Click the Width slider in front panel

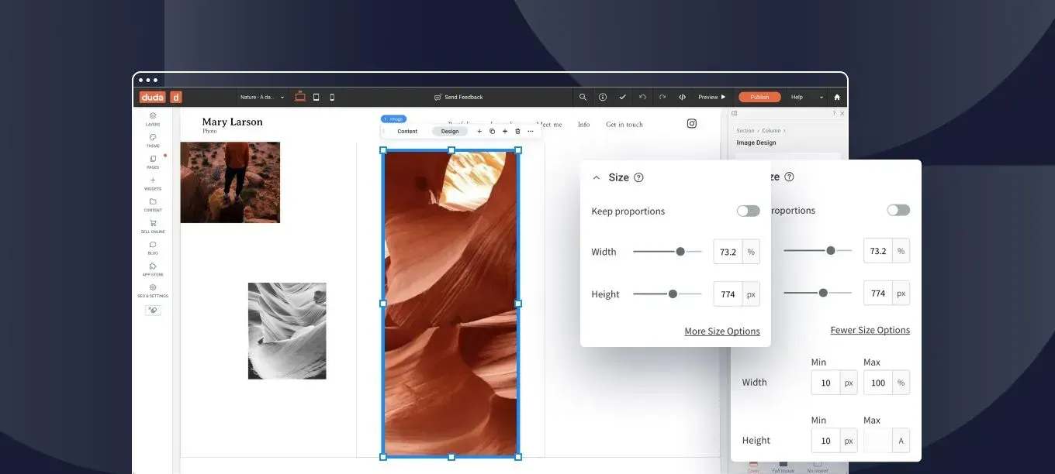tap(667, 252)
